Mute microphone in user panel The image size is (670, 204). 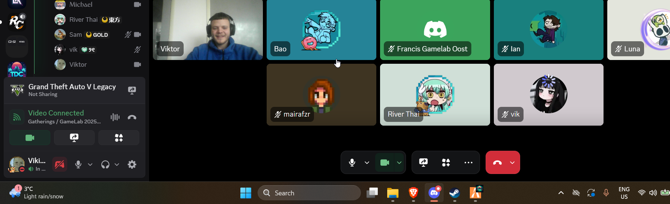click(x=78, y=164)
